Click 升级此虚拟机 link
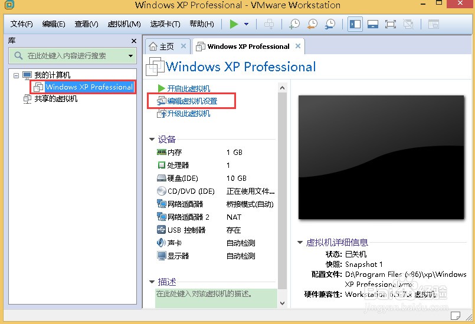This screenshot has height=324, width=475. click(188, 114)
